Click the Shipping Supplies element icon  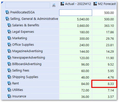tap(9, 77)
